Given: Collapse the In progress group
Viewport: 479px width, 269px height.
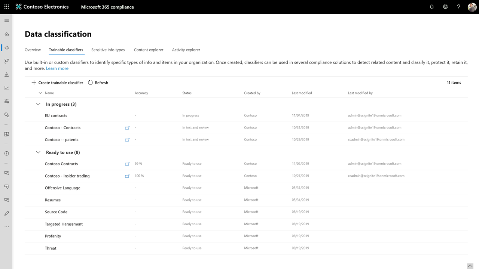Looking at the screenshot, I should (38, 104).
